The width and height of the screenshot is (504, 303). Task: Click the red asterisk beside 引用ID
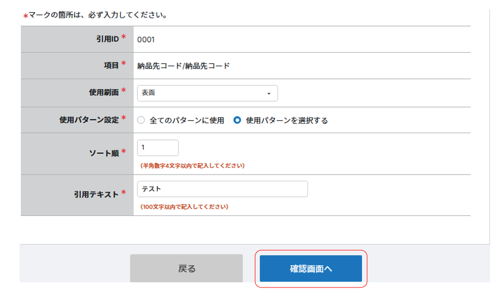pos(123,38)
